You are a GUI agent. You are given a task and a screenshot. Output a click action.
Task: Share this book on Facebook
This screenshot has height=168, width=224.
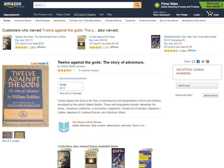(x=198, y=61)
